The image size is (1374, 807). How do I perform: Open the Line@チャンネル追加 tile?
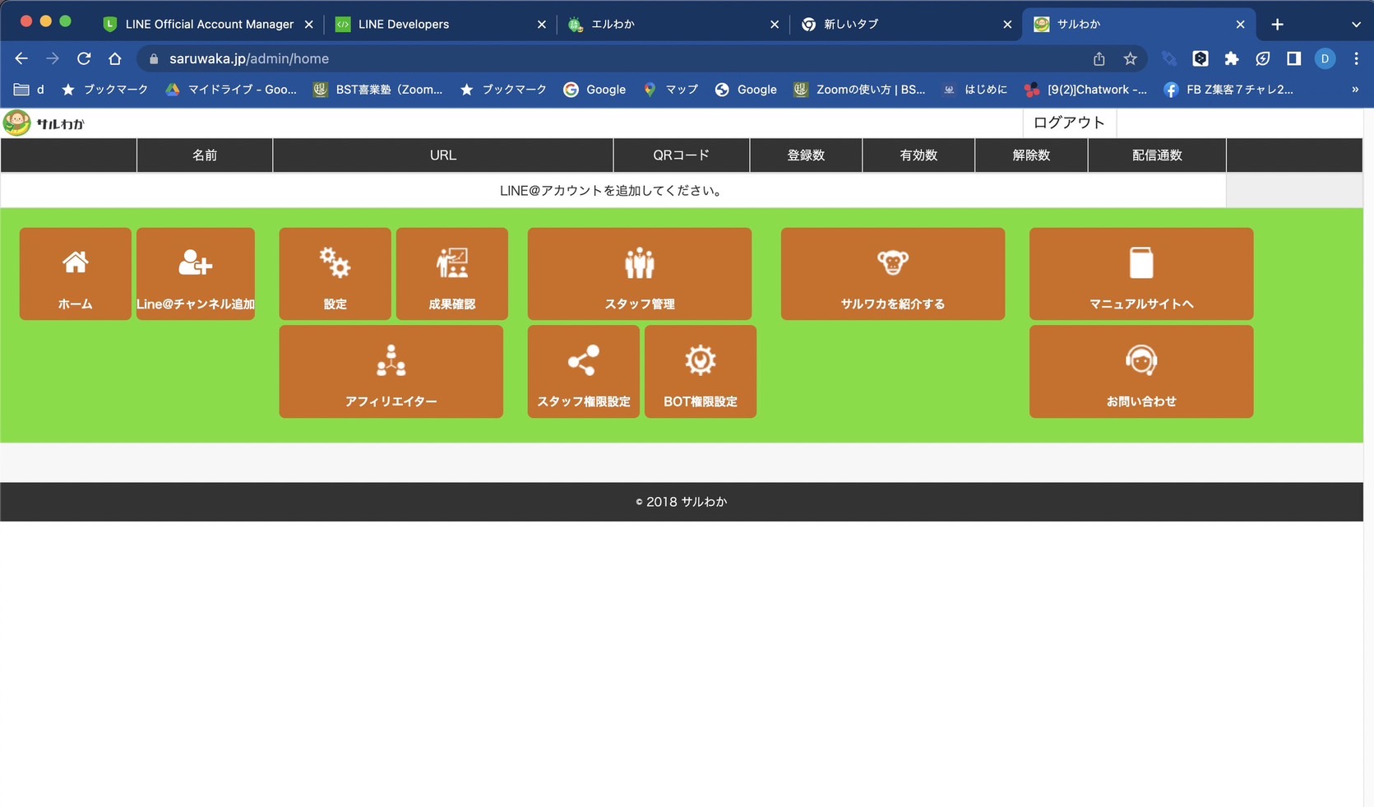(x=196, y=274)
